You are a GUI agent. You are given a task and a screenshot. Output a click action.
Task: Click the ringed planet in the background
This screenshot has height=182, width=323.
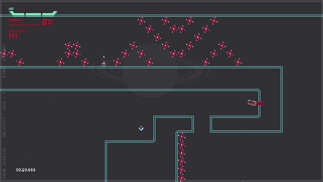pyautogui.click(x=151, y=70)
